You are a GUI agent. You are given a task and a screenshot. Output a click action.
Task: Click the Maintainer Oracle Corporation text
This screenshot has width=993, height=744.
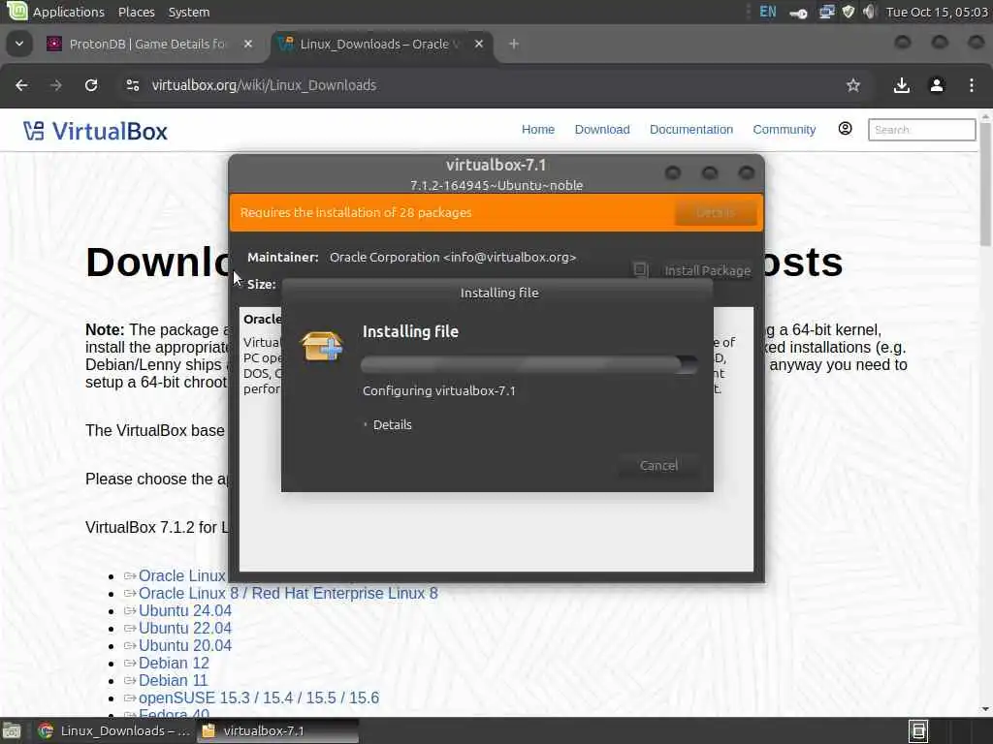[x=411, y=258]
